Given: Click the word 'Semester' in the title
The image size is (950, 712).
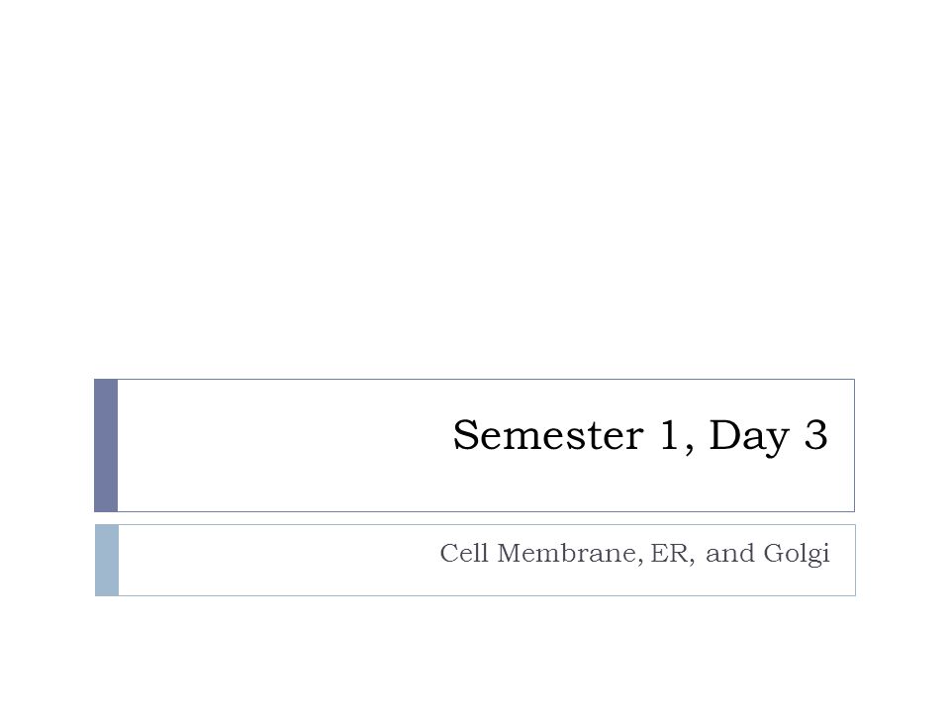Looking at the screenshot, I should pos(547,435).
